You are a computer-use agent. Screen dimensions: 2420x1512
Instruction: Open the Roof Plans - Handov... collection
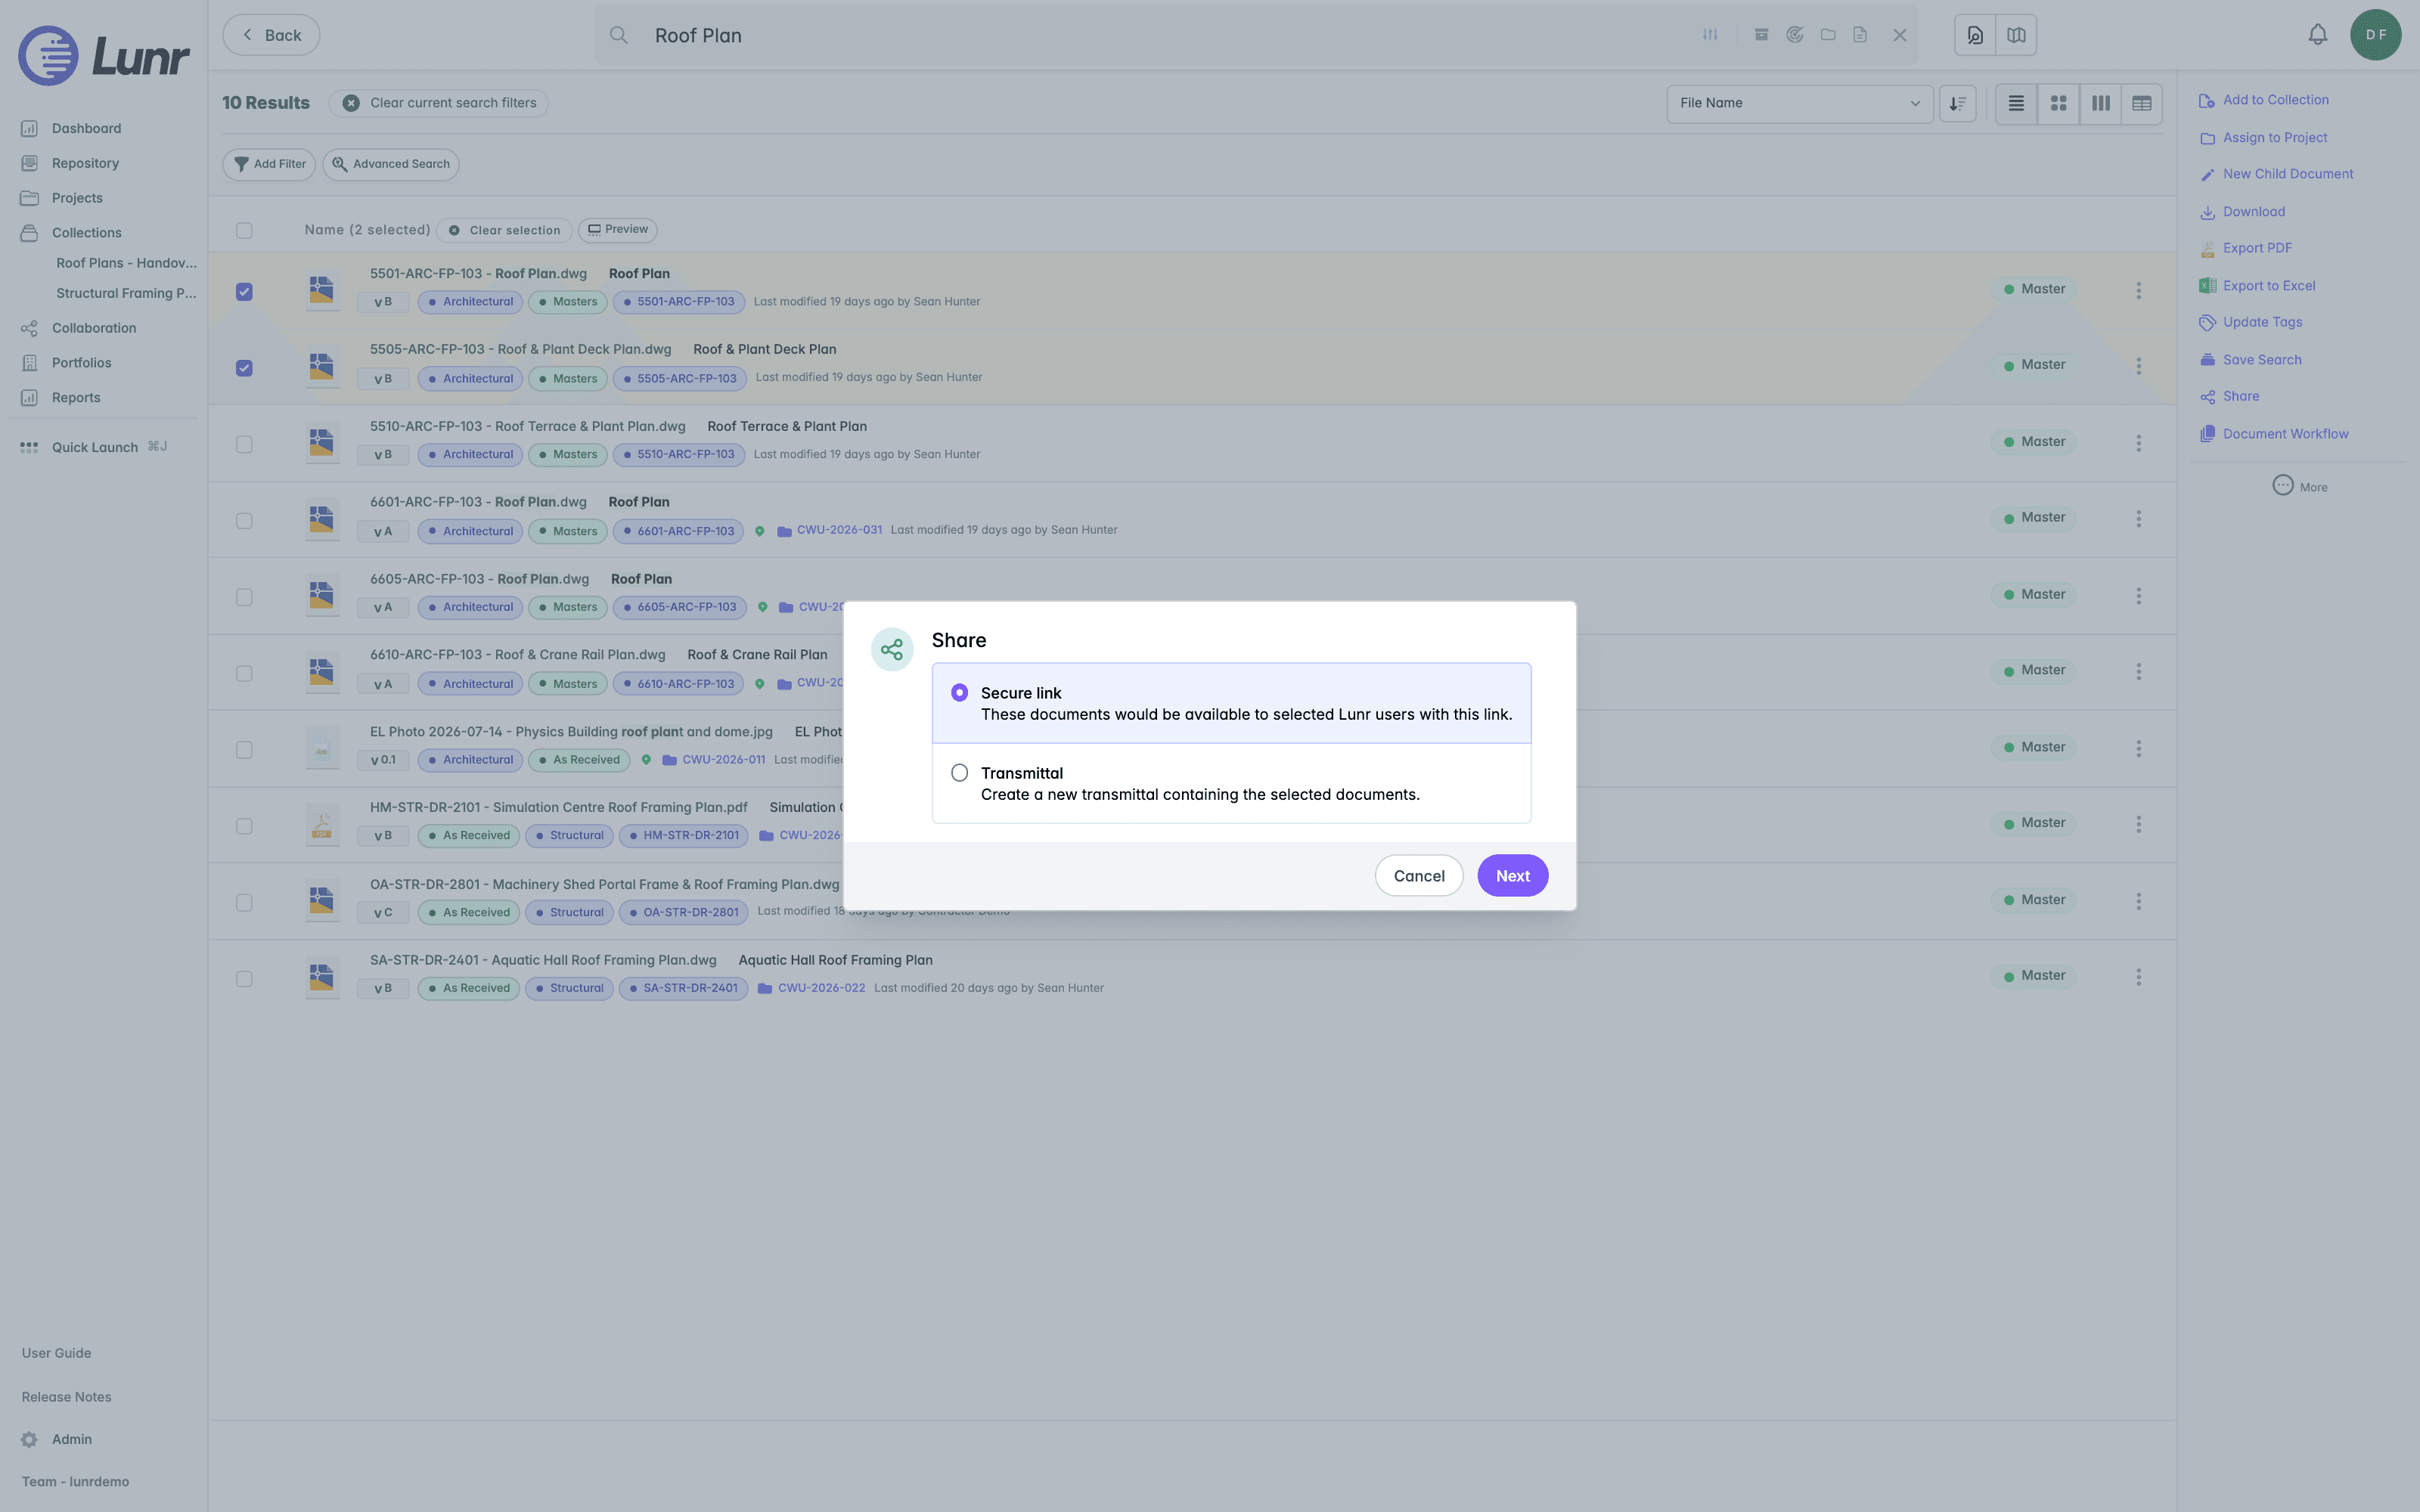(x=126, y=263)
